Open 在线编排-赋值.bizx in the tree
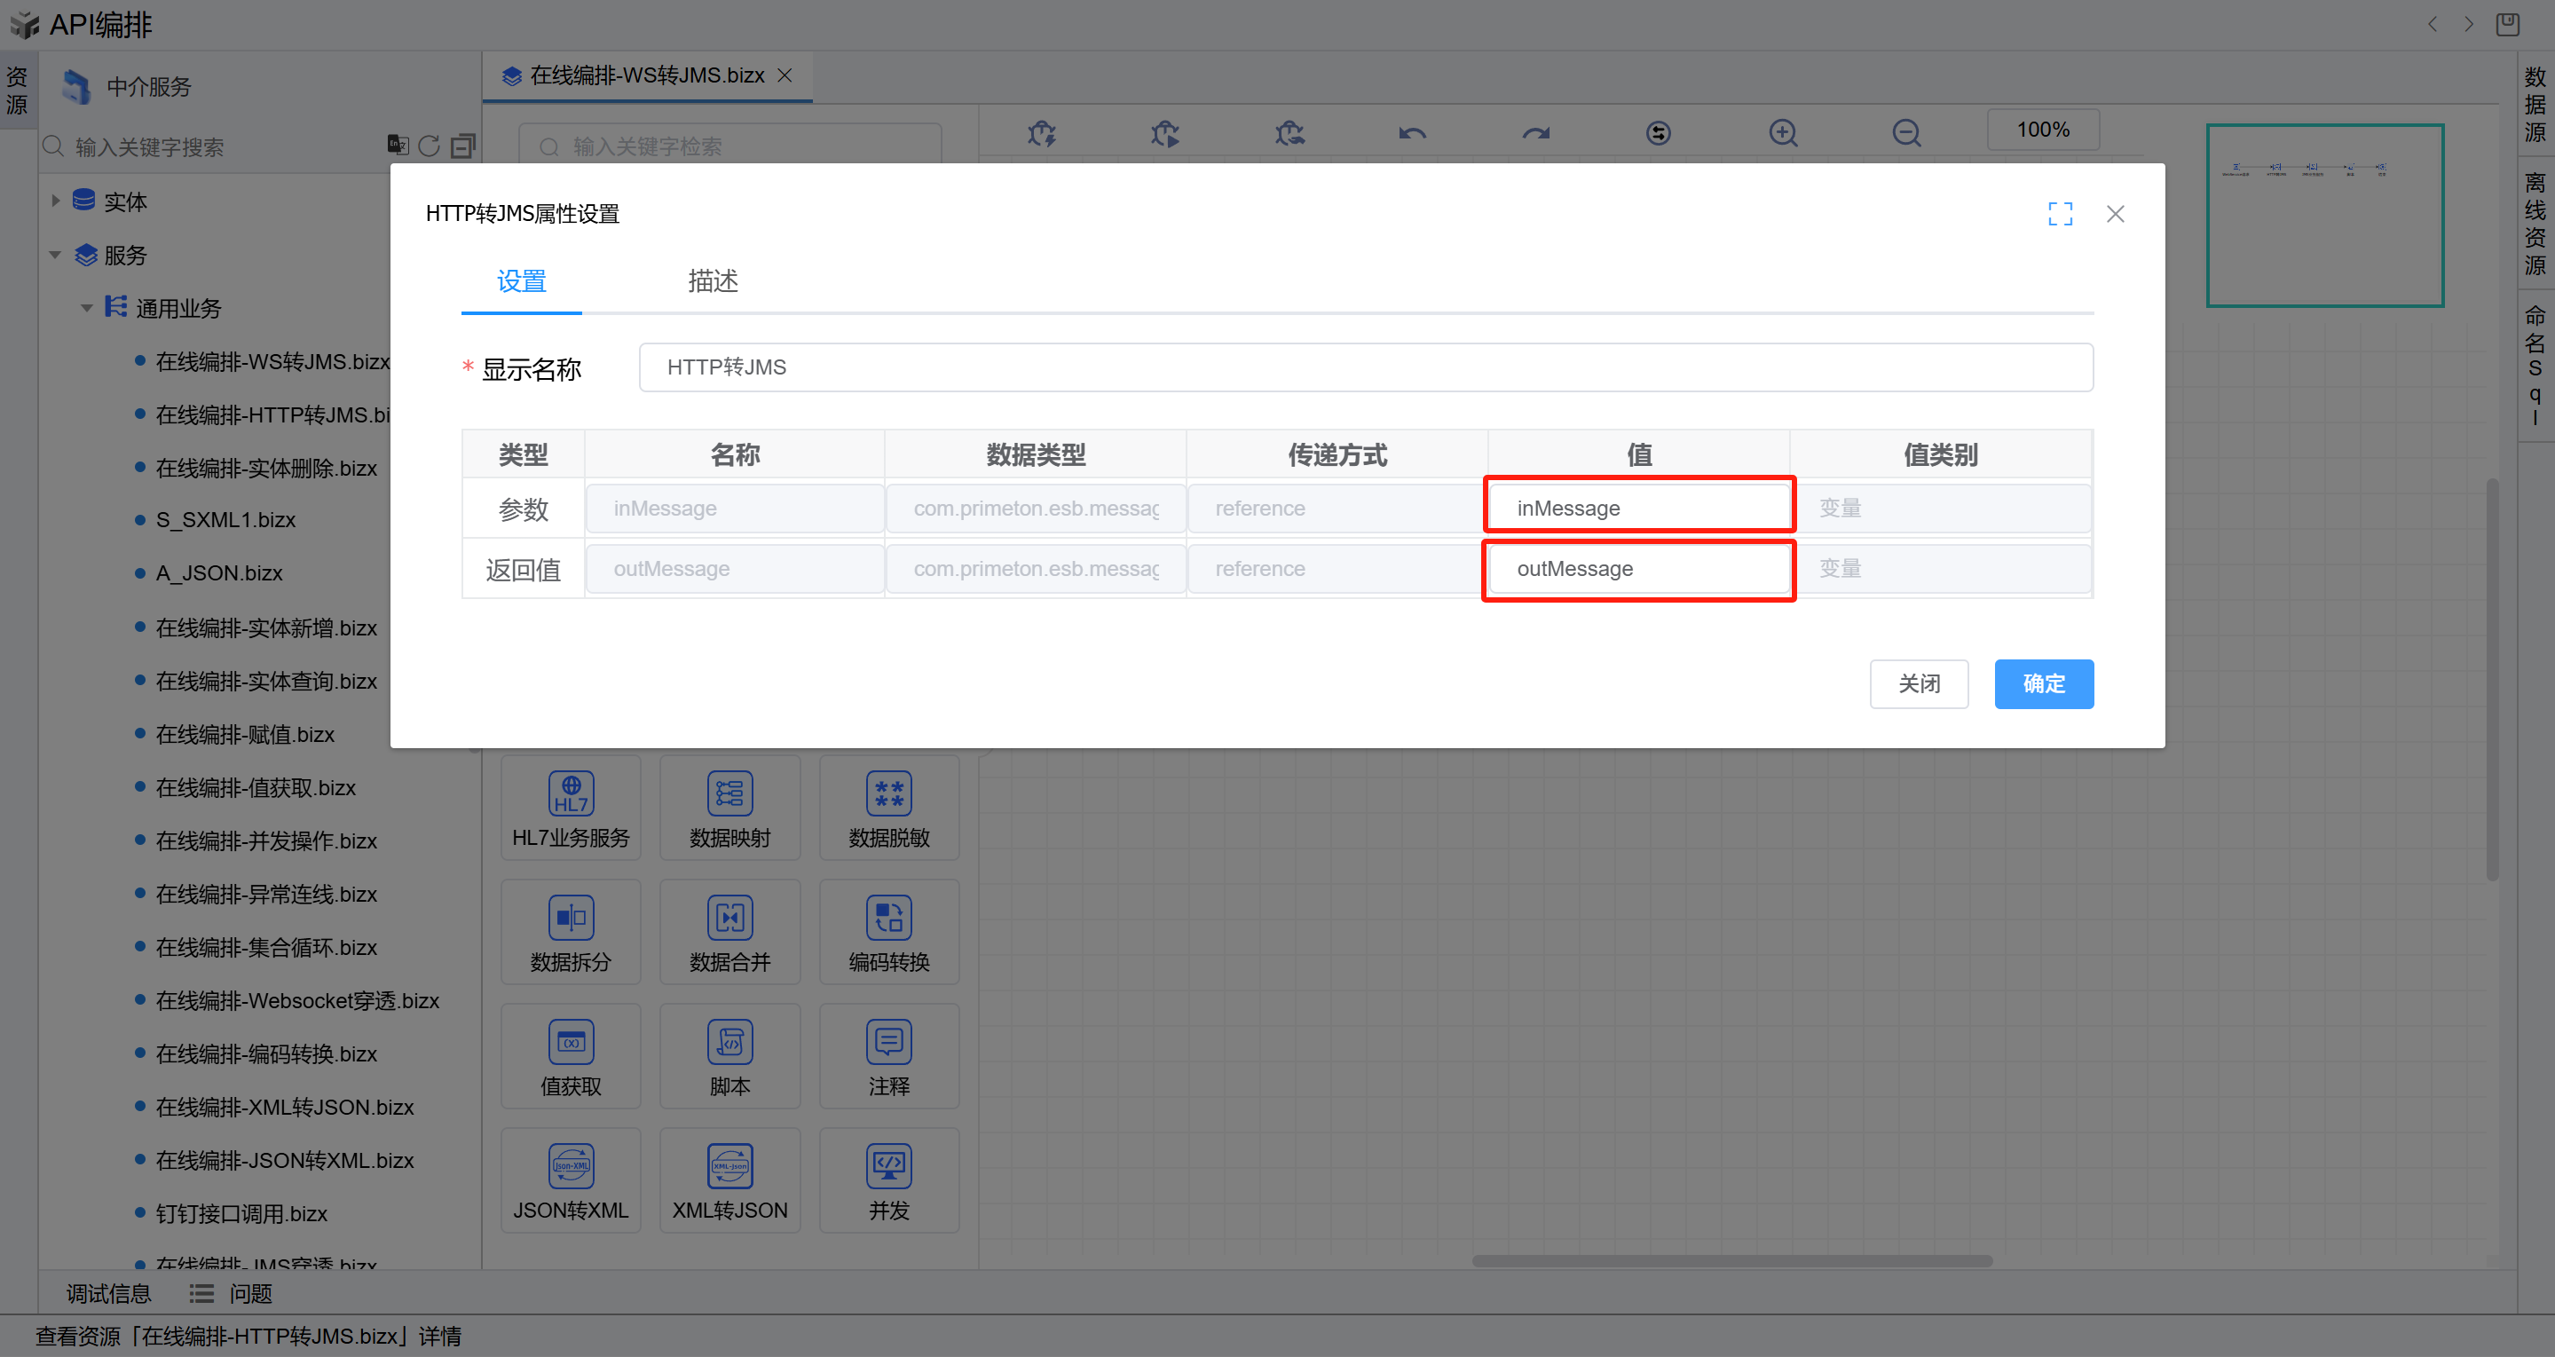 (x=245, y=734)
